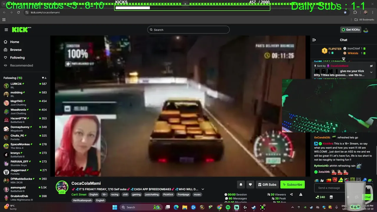This screenshot has width=377, height=212.
Task: Open the user avatar menu
Action: pos(366,30)
